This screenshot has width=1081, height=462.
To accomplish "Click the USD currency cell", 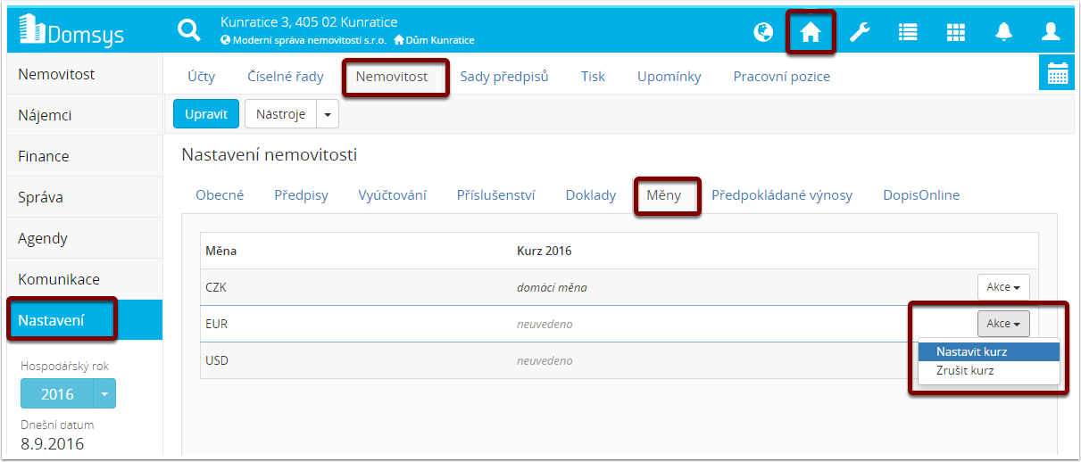I will [x=217, y=360].
